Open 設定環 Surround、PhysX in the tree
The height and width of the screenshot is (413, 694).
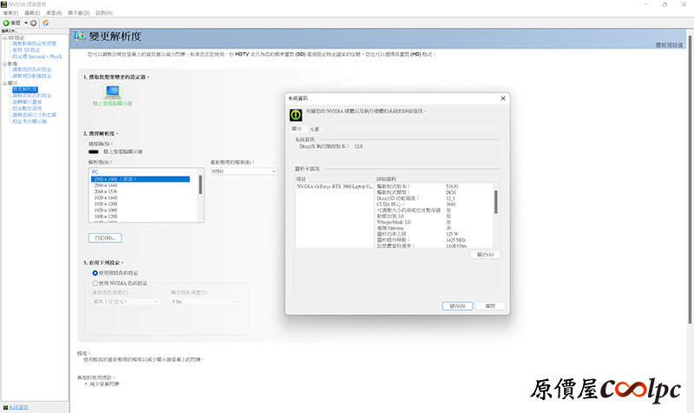[x=37, y=56]
